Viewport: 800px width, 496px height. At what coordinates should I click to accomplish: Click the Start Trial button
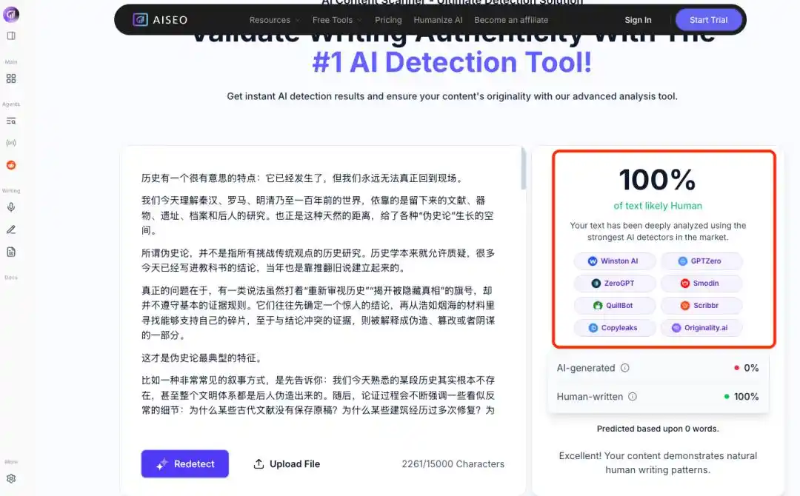point(708,20)
